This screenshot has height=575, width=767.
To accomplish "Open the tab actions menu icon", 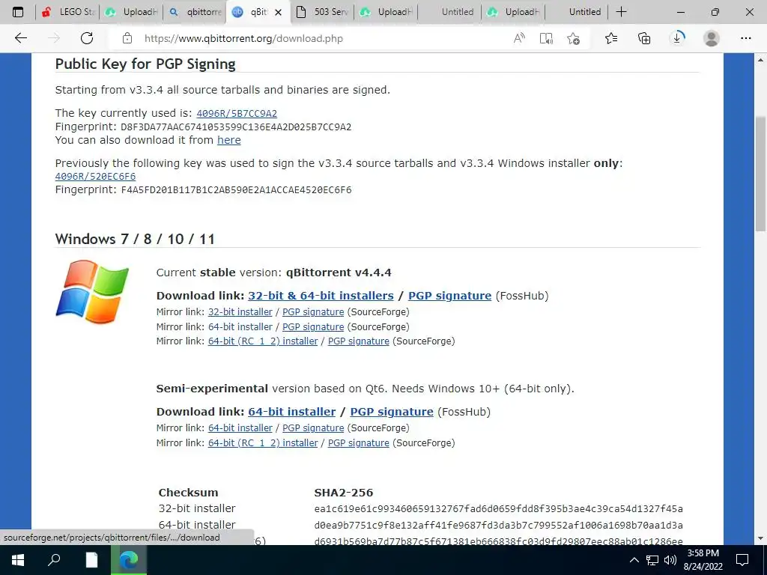I will (x=18, y=12).
